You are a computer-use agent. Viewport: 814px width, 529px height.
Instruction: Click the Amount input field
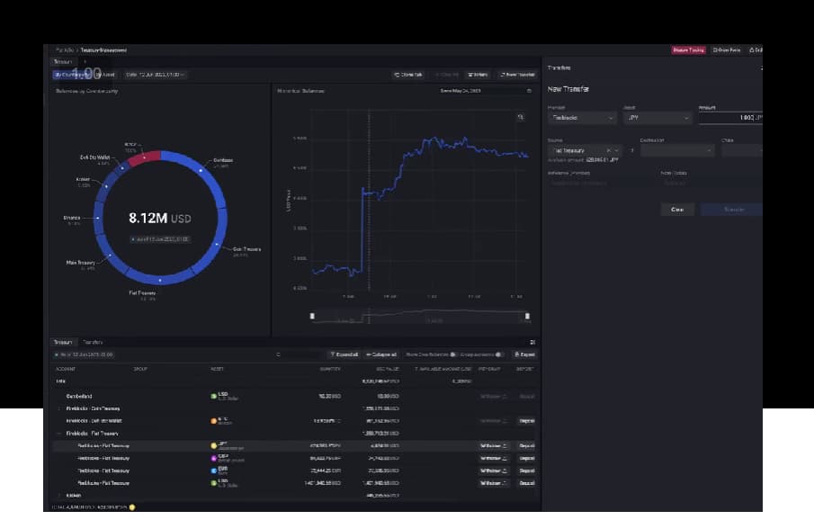[729, 118]
